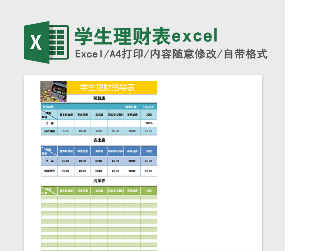Image resolution: width=334 pixels, height=251 pixels.
Task: Click '购买学习资料' header in 清单表
Action: click(116, 191)
